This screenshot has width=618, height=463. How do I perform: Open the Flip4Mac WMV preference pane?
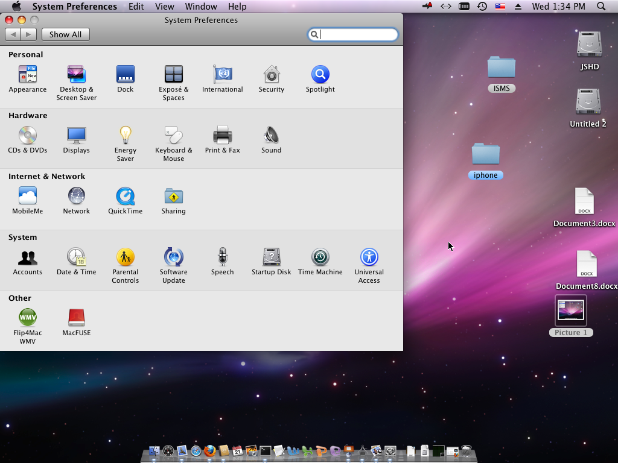(28, 326)
